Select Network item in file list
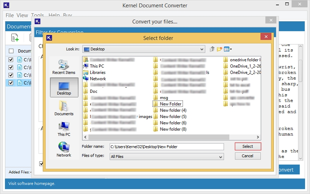Image resolution: width=310 pixels, height=194 pixels. 95,79
